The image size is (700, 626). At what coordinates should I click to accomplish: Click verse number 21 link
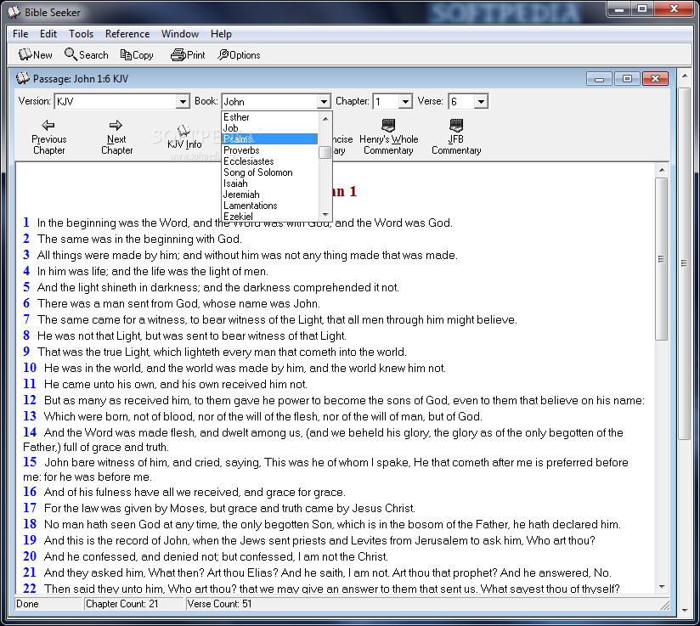pyautogui.click(x=30, y=572)
